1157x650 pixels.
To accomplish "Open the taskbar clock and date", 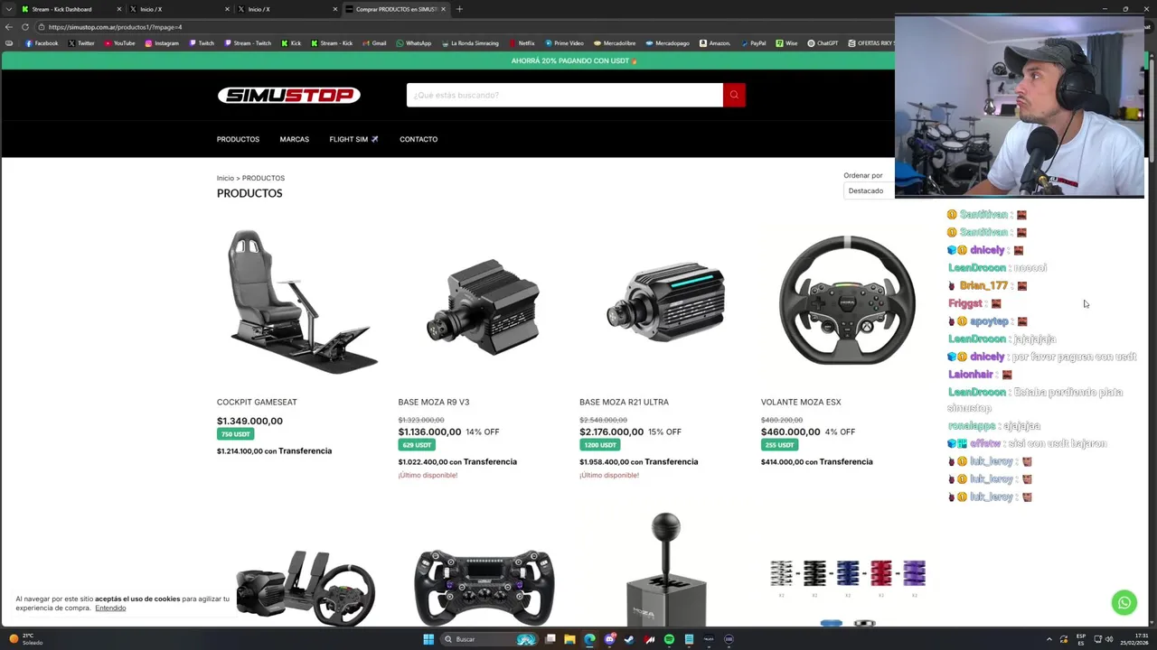I will tap(1136, 639).
